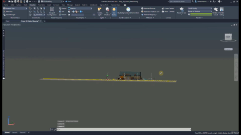Expand the Visual Styles panel
241x135 pixels.
click(81, 18)
